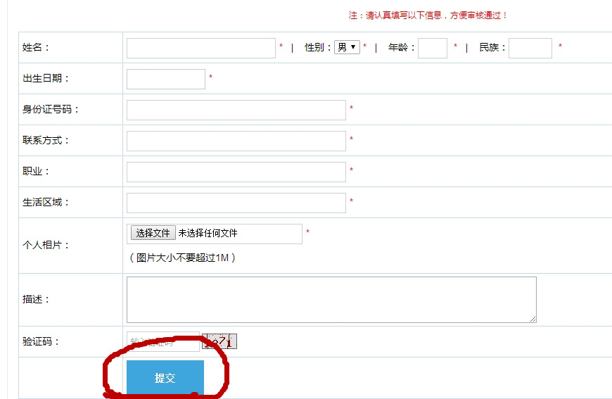Open the 性别 gender dropdown

click(347, 47)
